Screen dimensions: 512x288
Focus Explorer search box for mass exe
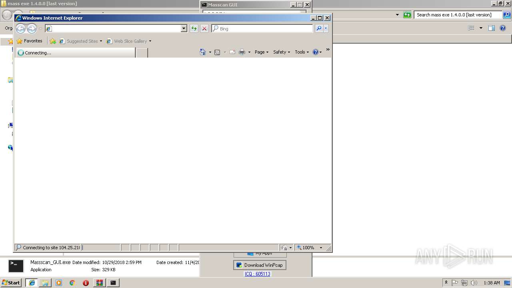point(458,15)
